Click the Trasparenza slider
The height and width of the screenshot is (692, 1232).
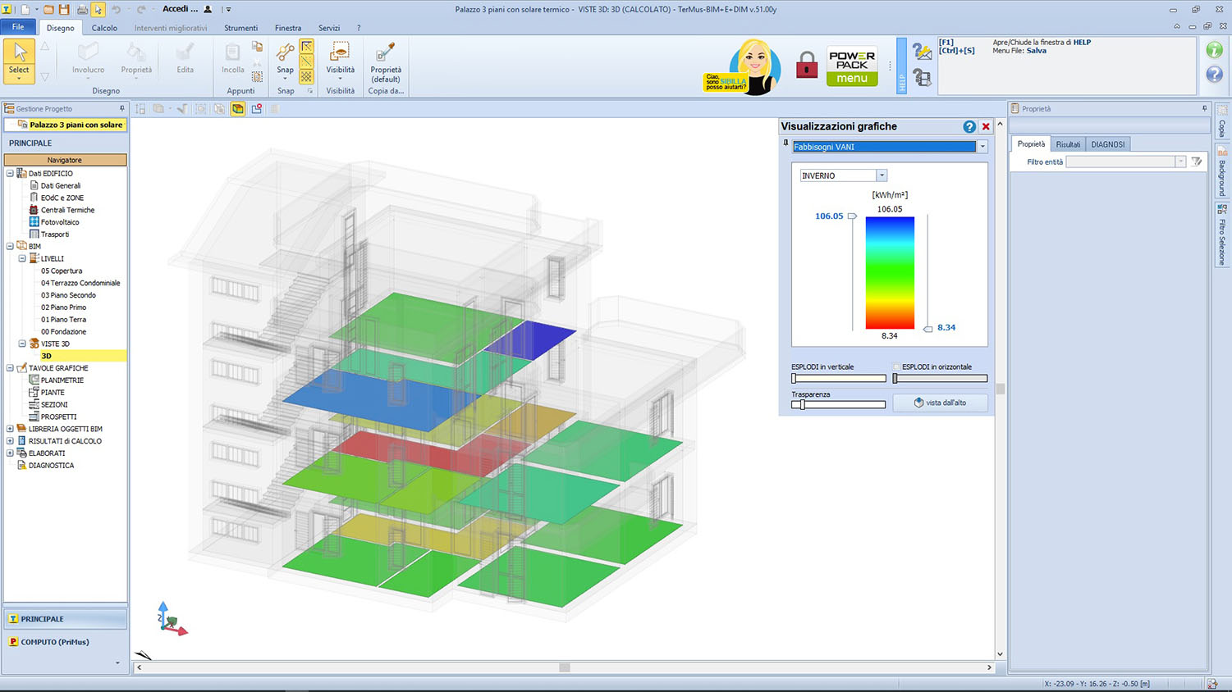(838, 404)
